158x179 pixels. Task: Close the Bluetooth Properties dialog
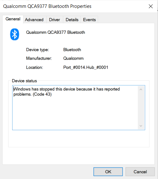(151, 6)
